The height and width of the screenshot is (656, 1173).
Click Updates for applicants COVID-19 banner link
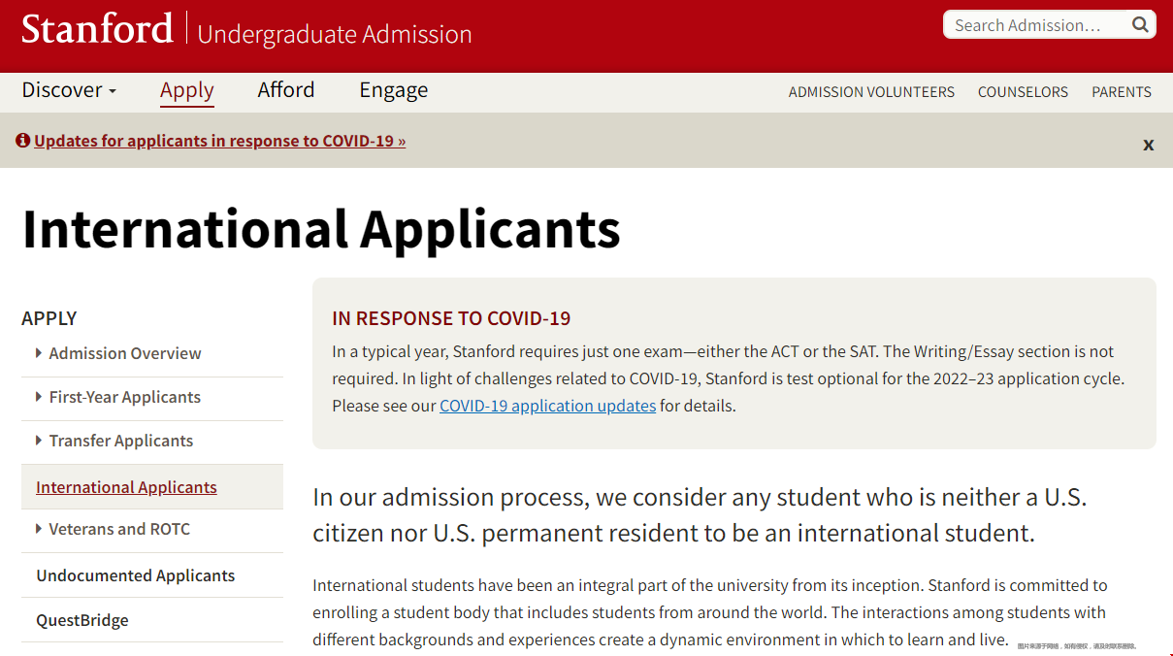[219, 141]
